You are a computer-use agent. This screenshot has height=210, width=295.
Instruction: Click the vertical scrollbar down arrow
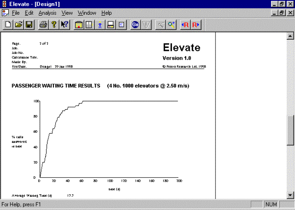tap(290, 195)
